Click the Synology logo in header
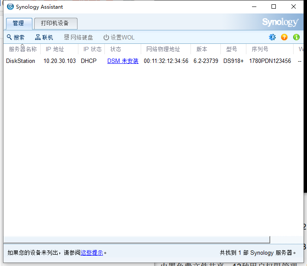Screen dimensions: 307x266 point(281,22)
